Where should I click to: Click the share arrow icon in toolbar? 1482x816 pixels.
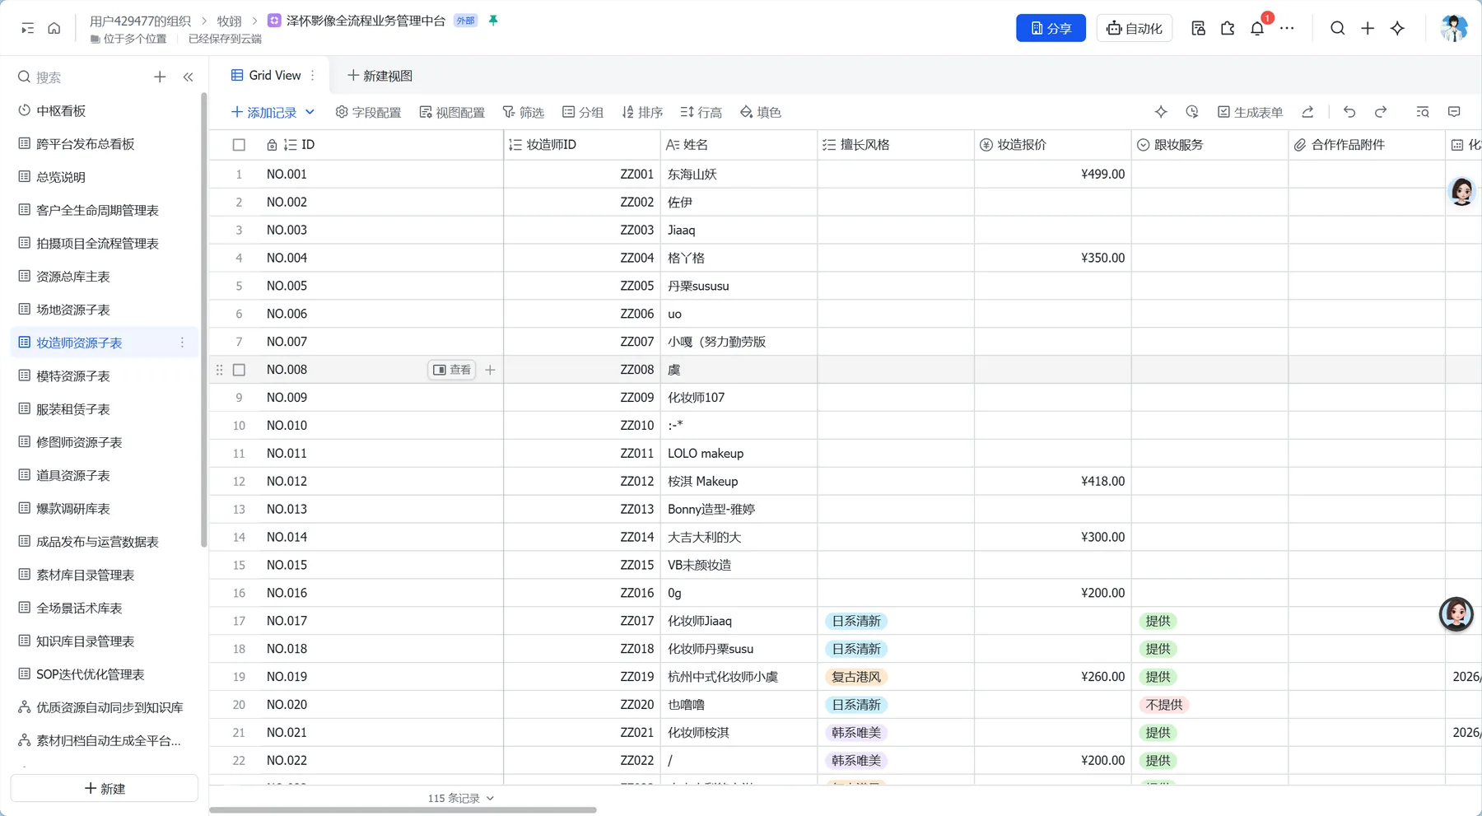click(1307, 112)
